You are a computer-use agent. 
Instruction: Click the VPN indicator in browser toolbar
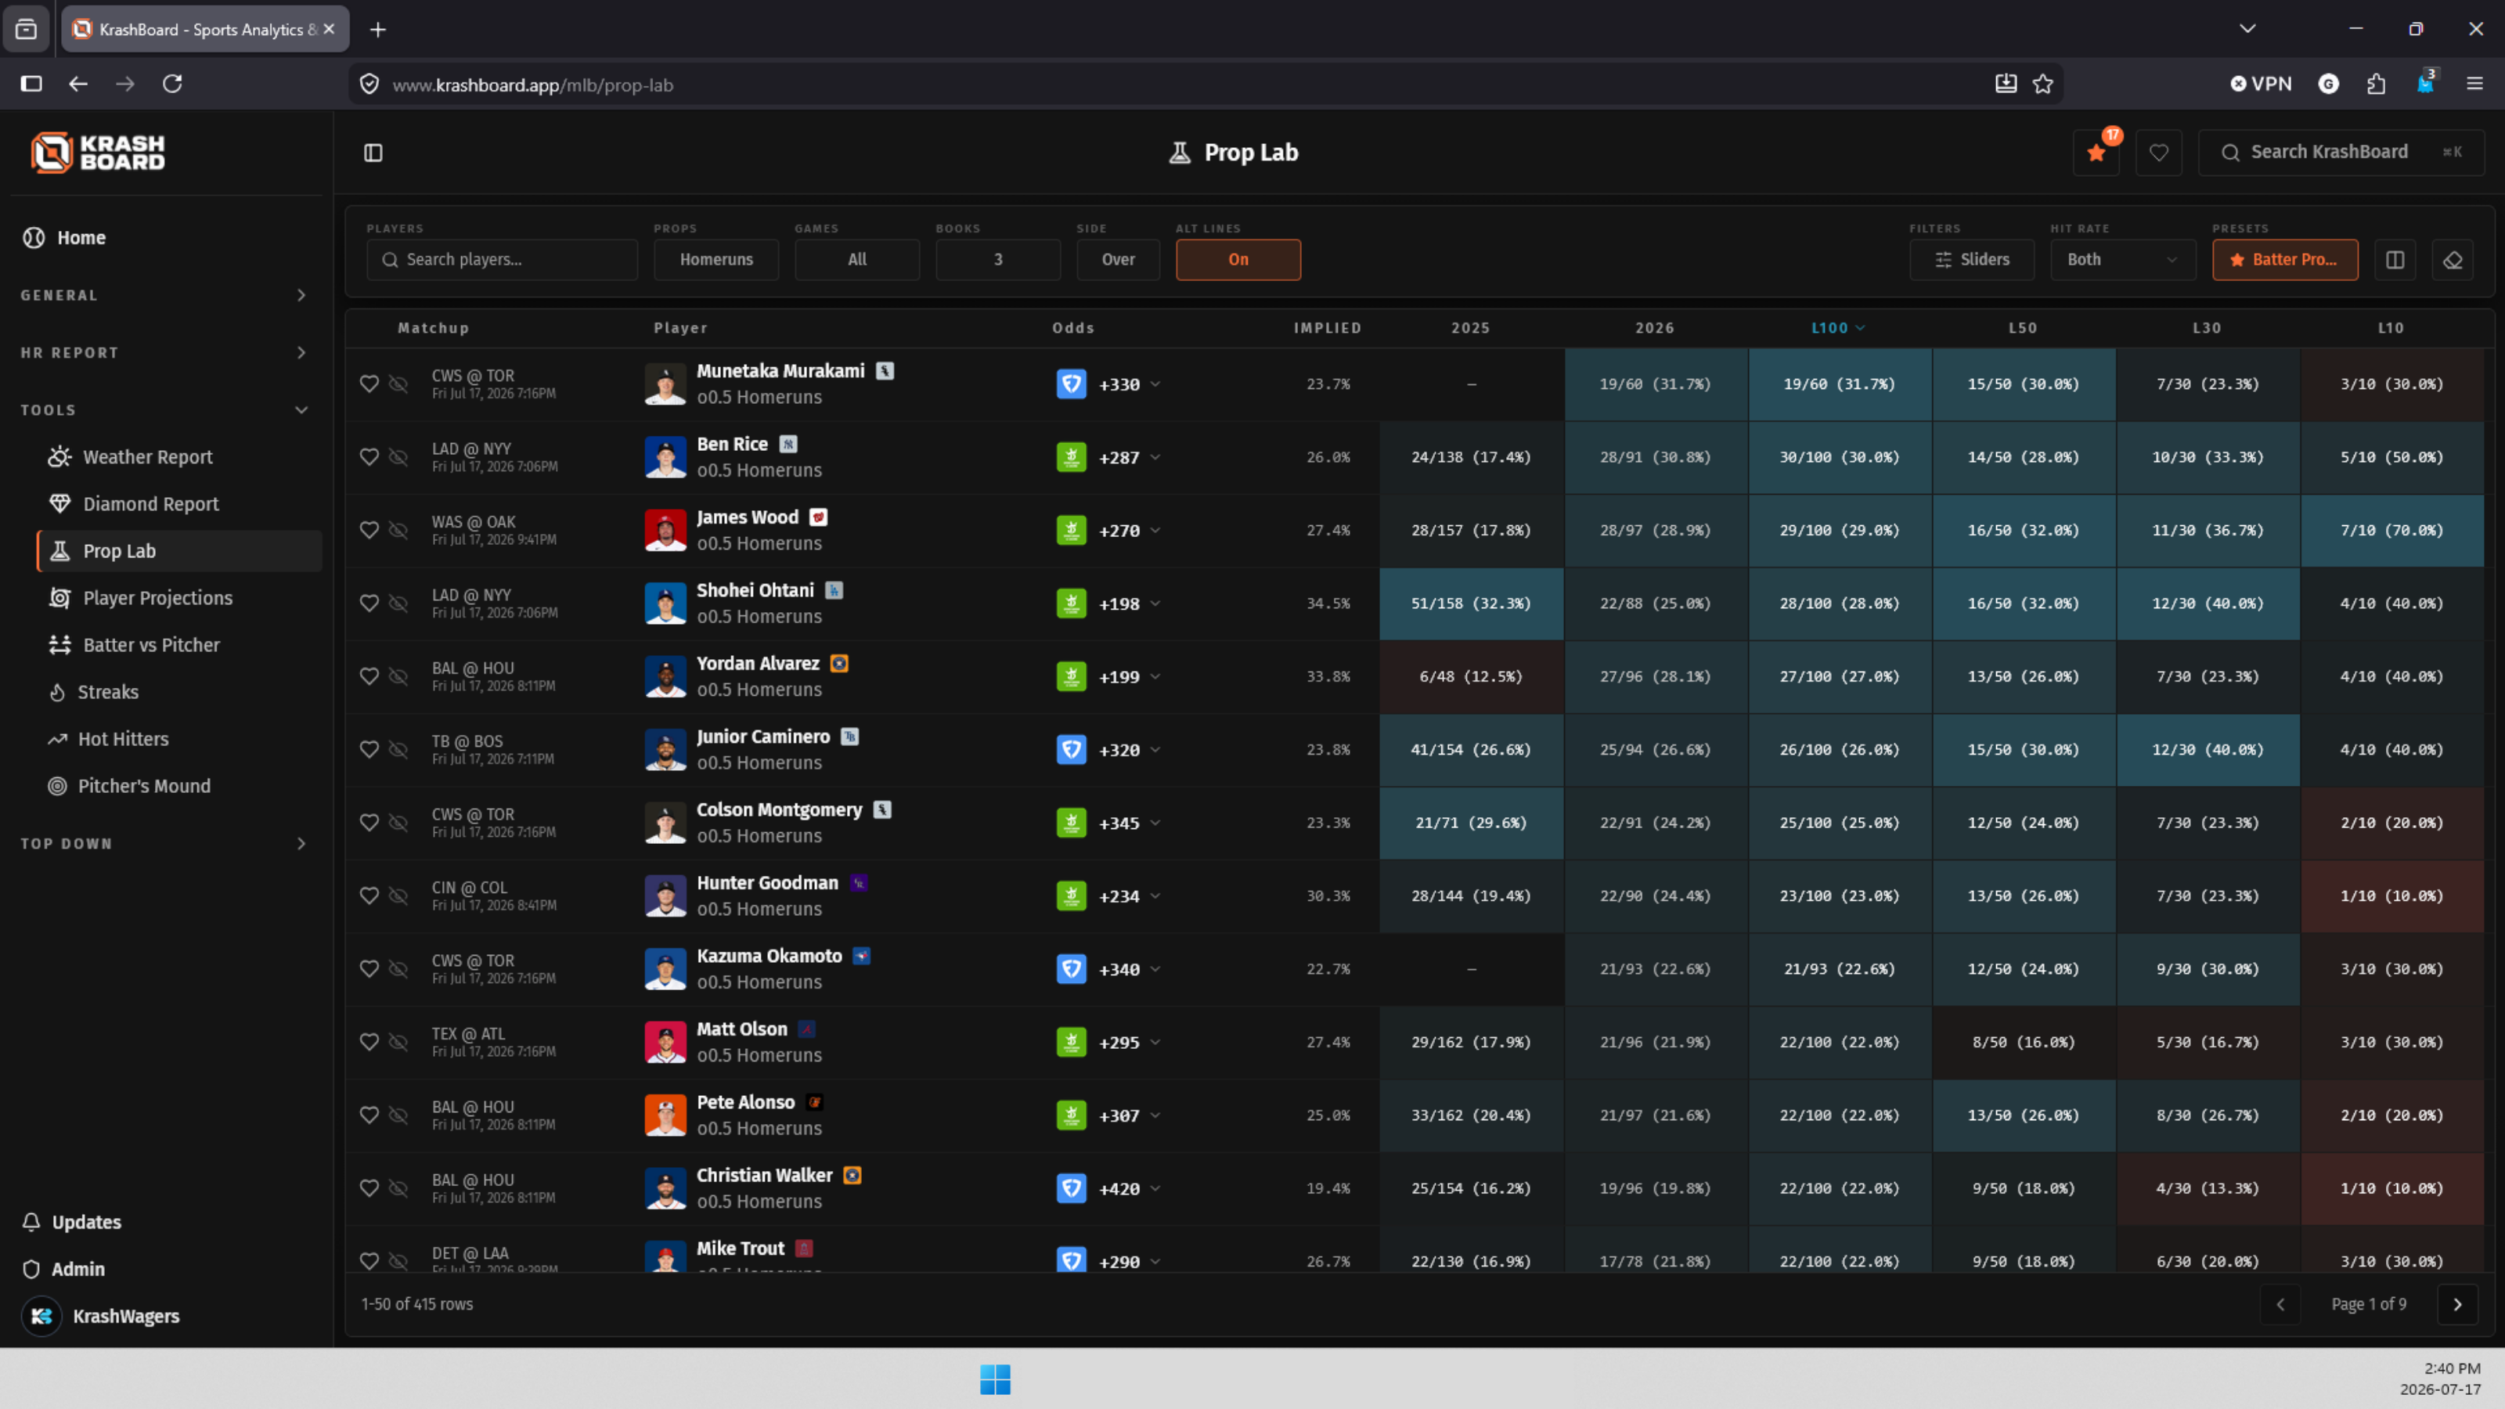point(2261,85)
